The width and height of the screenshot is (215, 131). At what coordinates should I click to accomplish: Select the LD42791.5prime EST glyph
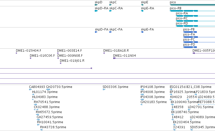tap(189, 110)
